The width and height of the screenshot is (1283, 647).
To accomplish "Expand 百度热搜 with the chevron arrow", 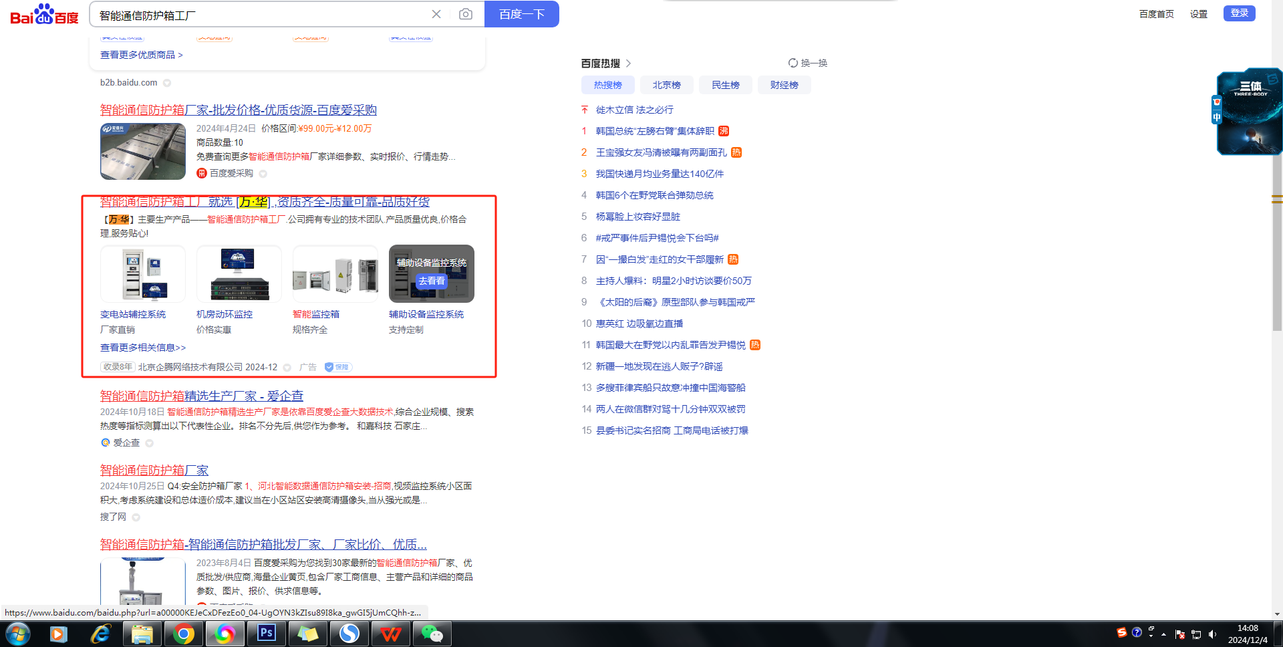I will click(x=628, y=63).
